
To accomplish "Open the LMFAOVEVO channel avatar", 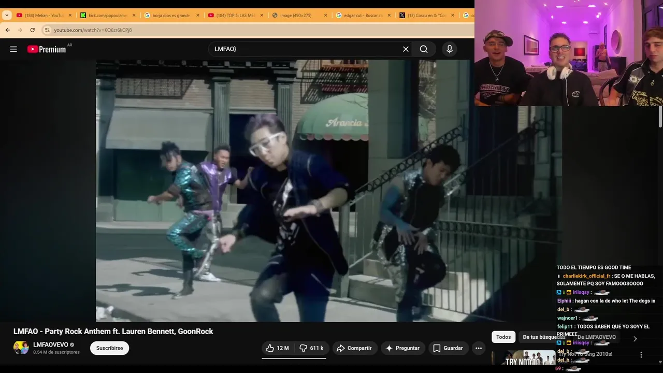I will (x=21, y=348).
